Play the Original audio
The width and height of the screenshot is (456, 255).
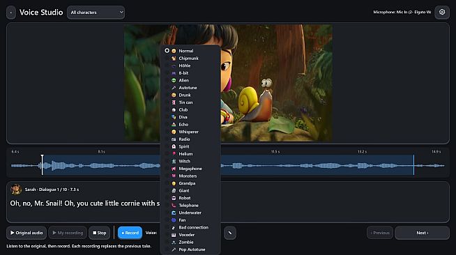click(26, 233)
